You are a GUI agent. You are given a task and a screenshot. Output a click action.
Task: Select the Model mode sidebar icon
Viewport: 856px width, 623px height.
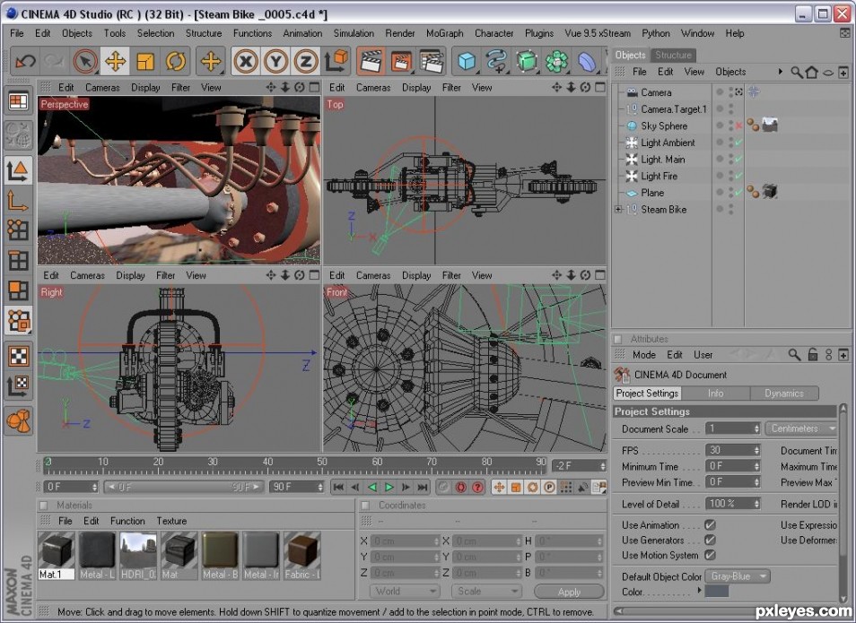pyautogui.click(x=18, y=170)
